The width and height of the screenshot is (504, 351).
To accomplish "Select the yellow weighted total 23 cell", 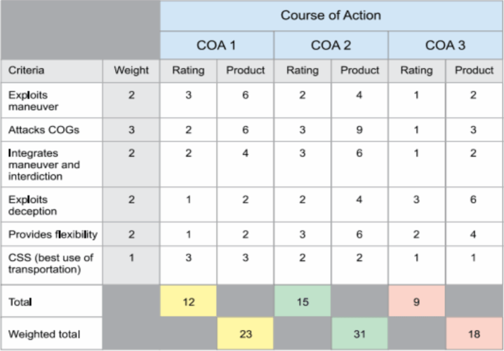I will 246,333.
